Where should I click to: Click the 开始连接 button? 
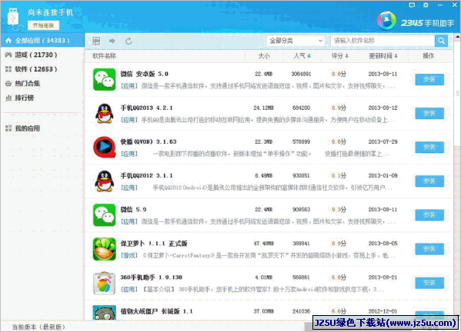[43, 25]
